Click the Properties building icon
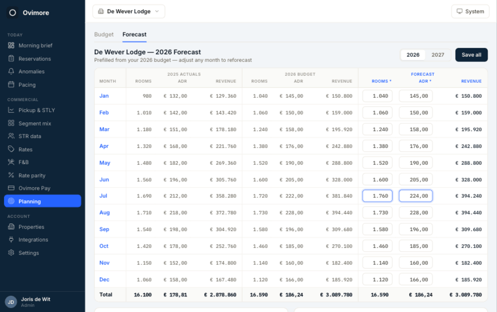497x312 pixels. [11, 227]
